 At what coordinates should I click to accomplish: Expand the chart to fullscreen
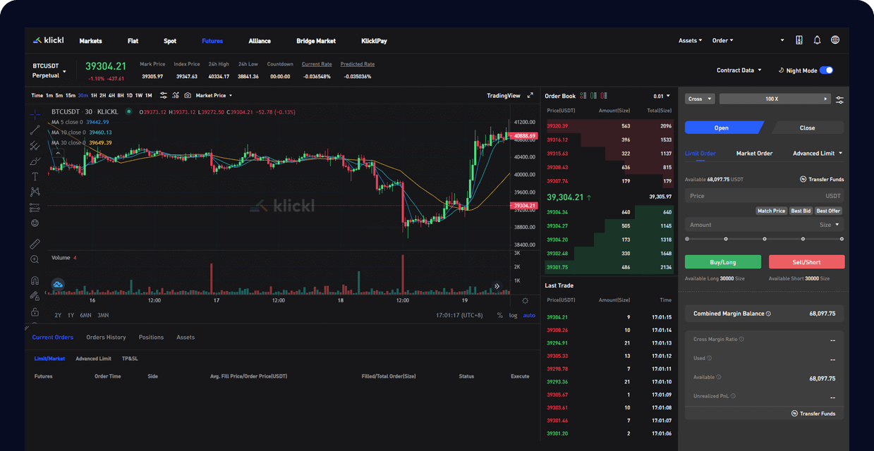click(x=530, y=95)
